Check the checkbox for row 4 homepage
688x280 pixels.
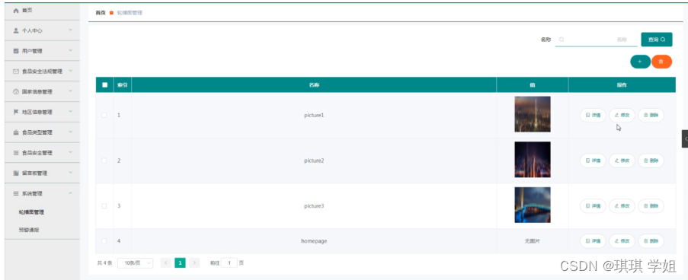pyautogui.click(x=104, y=241)
